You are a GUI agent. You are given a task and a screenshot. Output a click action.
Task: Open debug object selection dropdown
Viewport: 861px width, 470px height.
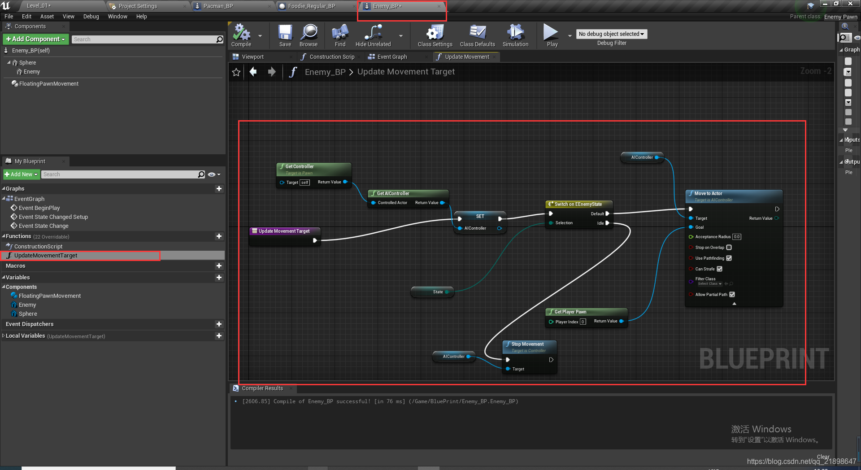tap(611, 34)
